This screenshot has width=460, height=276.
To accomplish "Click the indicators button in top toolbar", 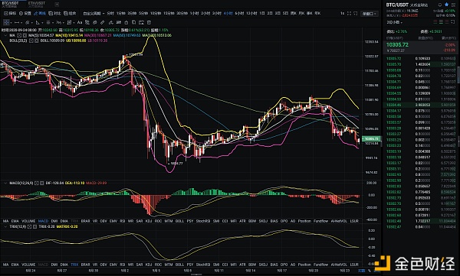I will [9, 14].
